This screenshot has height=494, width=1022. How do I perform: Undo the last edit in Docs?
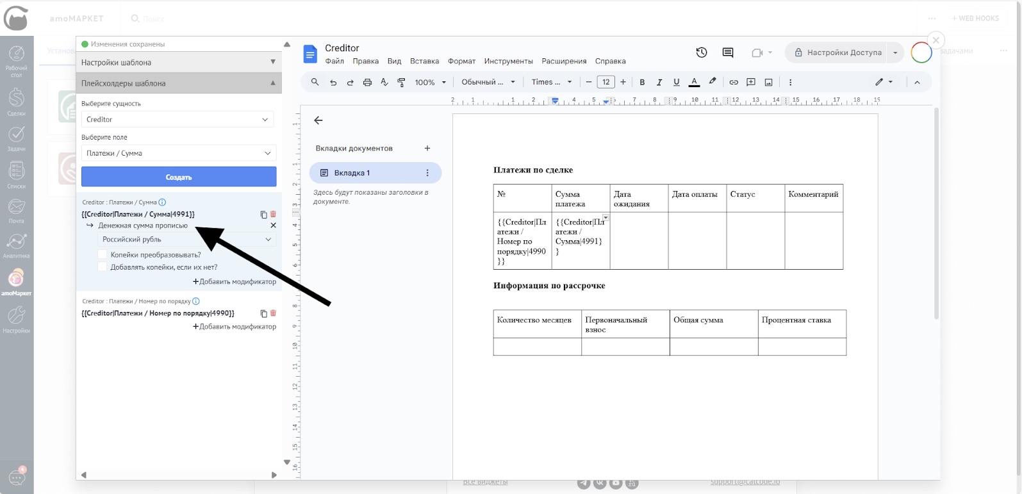(333, 82)
